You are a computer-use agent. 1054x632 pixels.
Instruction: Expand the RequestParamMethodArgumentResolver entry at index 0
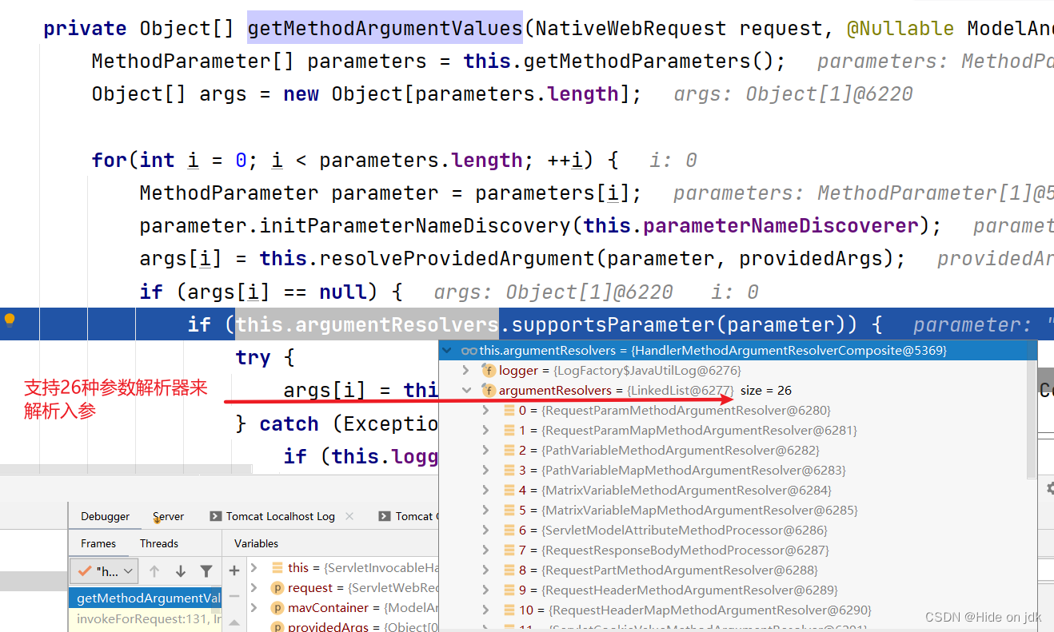click(x=485, y=410)
